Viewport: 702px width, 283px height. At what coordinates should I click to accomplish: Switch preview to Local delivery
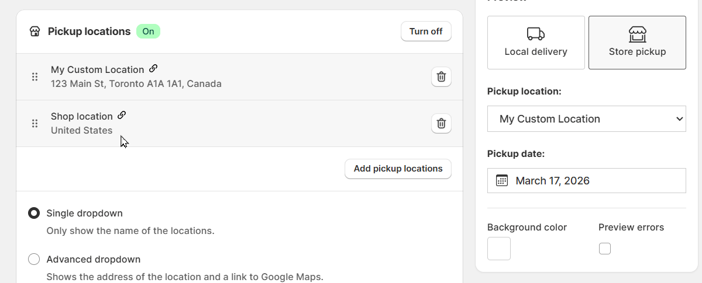(x=536, y=43)
